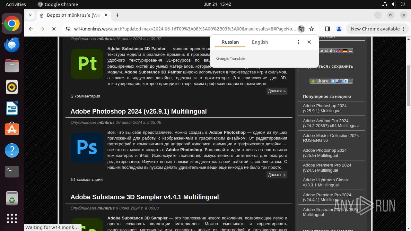Open the 2 комментария link
This screenshot has width=411, height=231.
tap(86, 96)
